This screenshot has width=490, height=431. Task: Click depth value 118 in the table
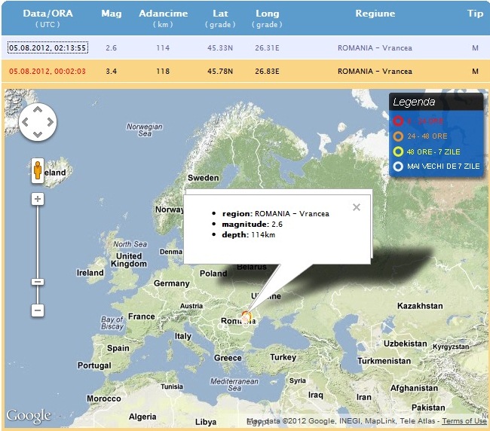163,72
